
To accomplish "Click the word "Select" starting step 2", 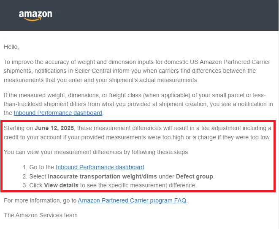I will [38, 176].
